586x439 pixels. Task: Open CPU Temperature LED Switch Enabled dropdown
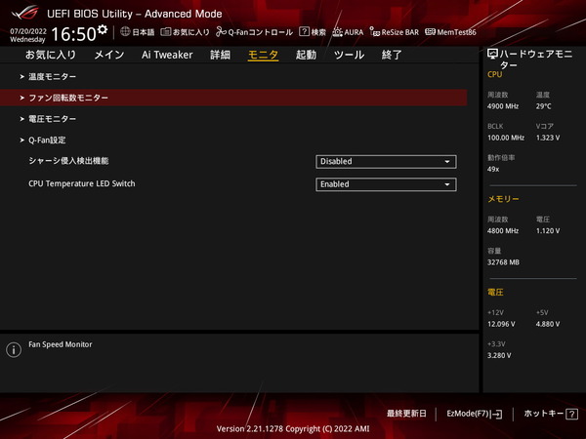pyautogui.click(x=386, y=184)
